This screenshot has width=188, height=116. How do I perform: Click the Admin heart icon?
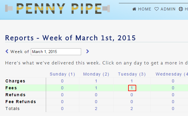tap(157, 9)
